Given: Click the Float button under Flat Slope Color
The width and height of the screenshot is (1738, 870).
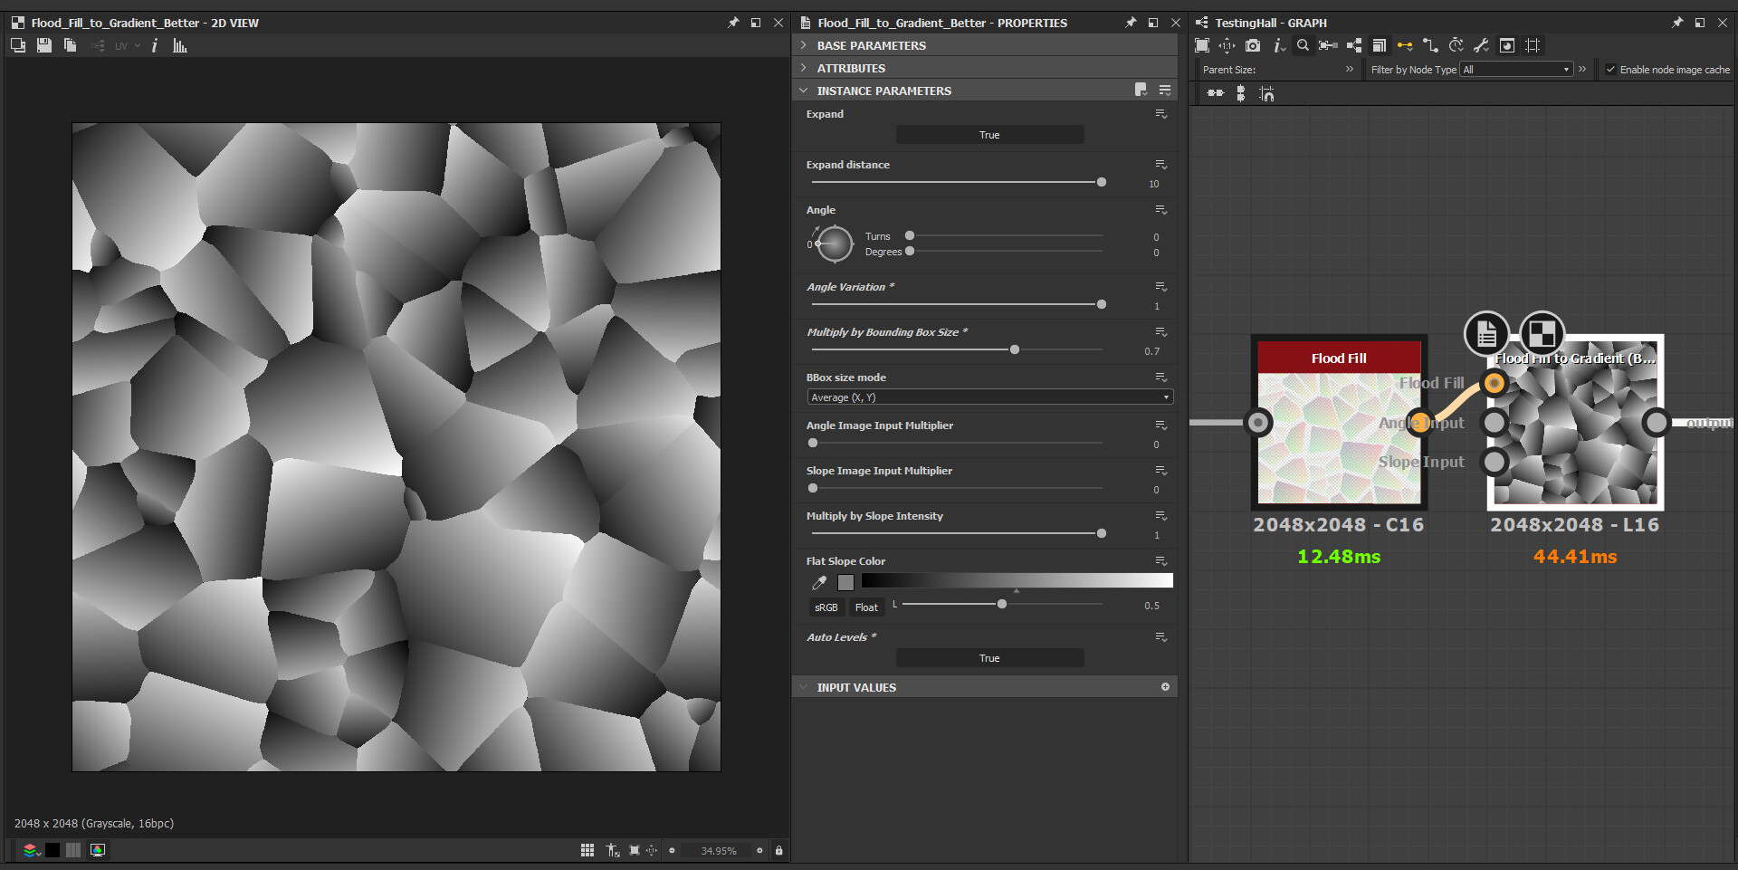Looking at the screenshot, I should tap(865, 607).
